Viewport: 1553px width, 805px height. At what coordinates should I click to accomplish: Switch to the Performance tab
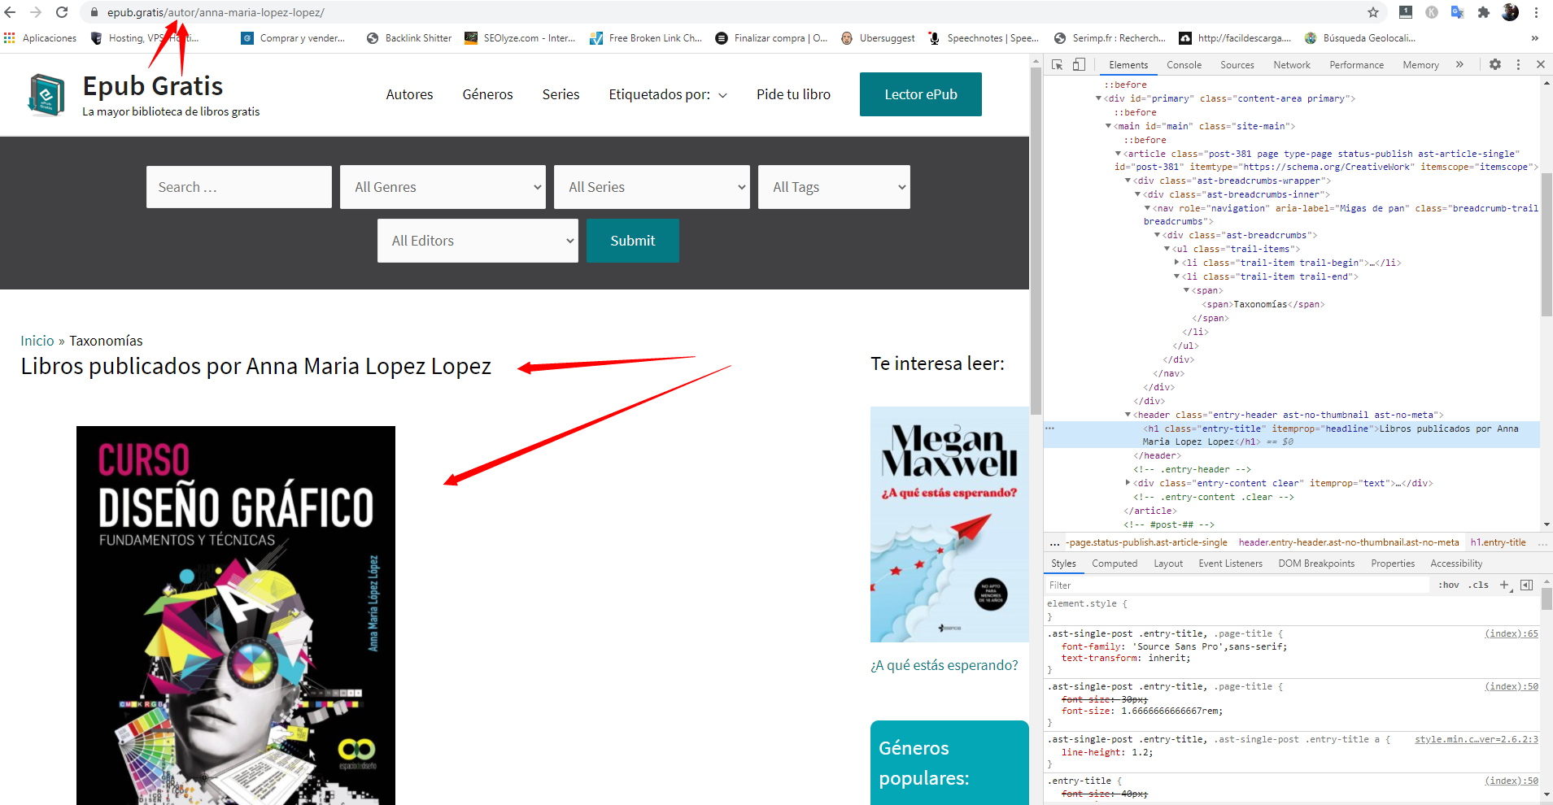(x=1356, y=65)
